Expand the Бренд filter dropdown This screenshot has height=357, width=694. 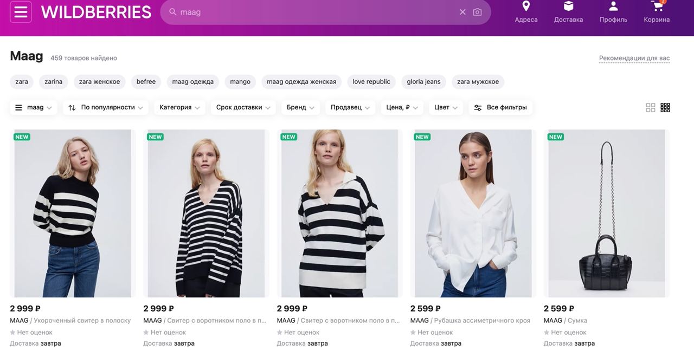(300, 107)
